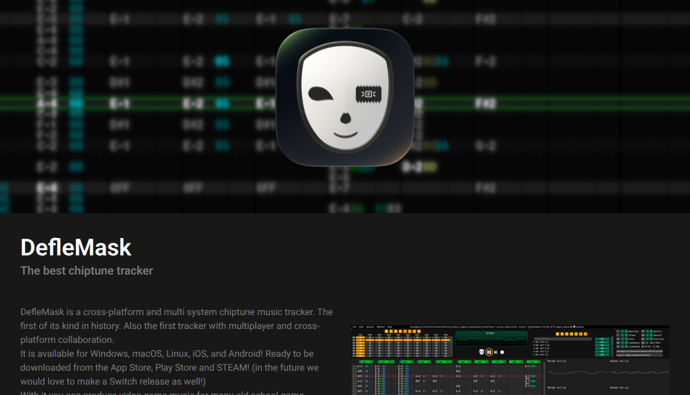
Task: Click the word "Linux" in the description
Action: tap(177, 354)
